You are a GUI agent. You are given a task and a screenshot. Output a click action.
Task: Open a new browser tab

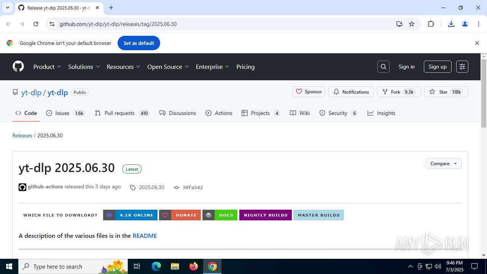(111, 8)
